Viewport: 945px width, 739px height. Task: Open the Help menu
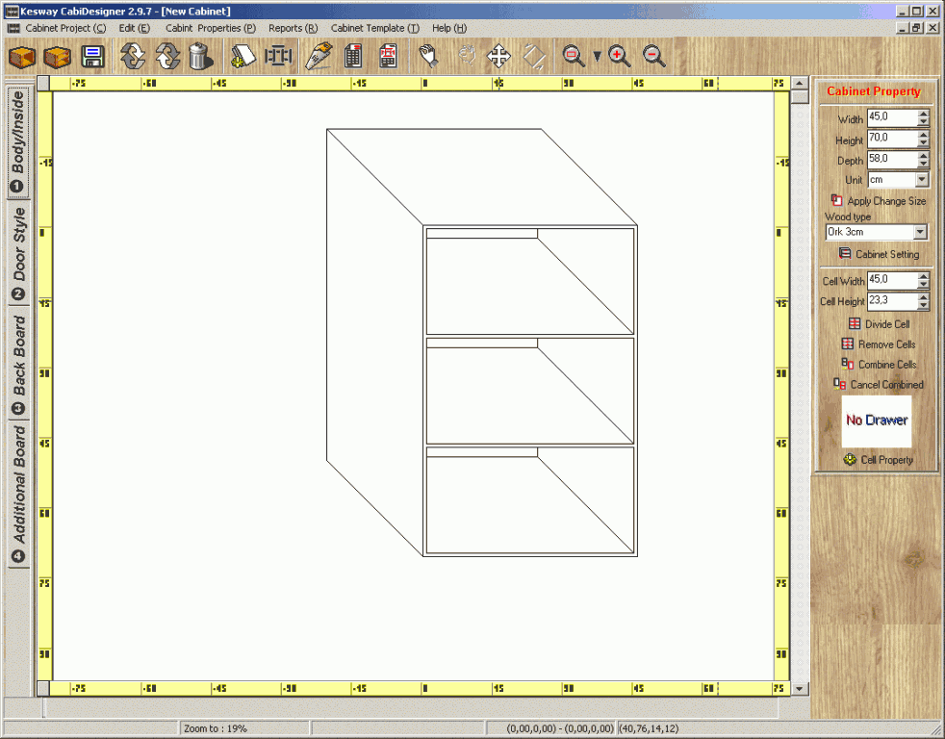coord(449,28)
